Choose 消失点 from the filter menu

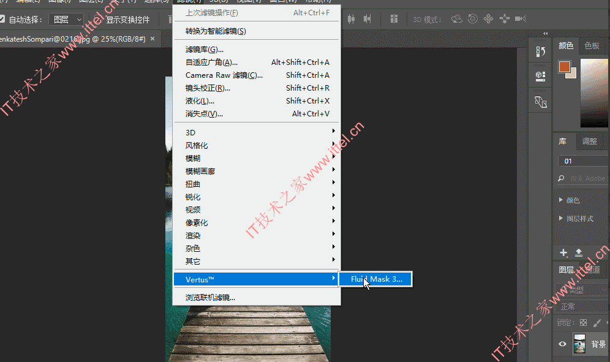pos(257,113)
